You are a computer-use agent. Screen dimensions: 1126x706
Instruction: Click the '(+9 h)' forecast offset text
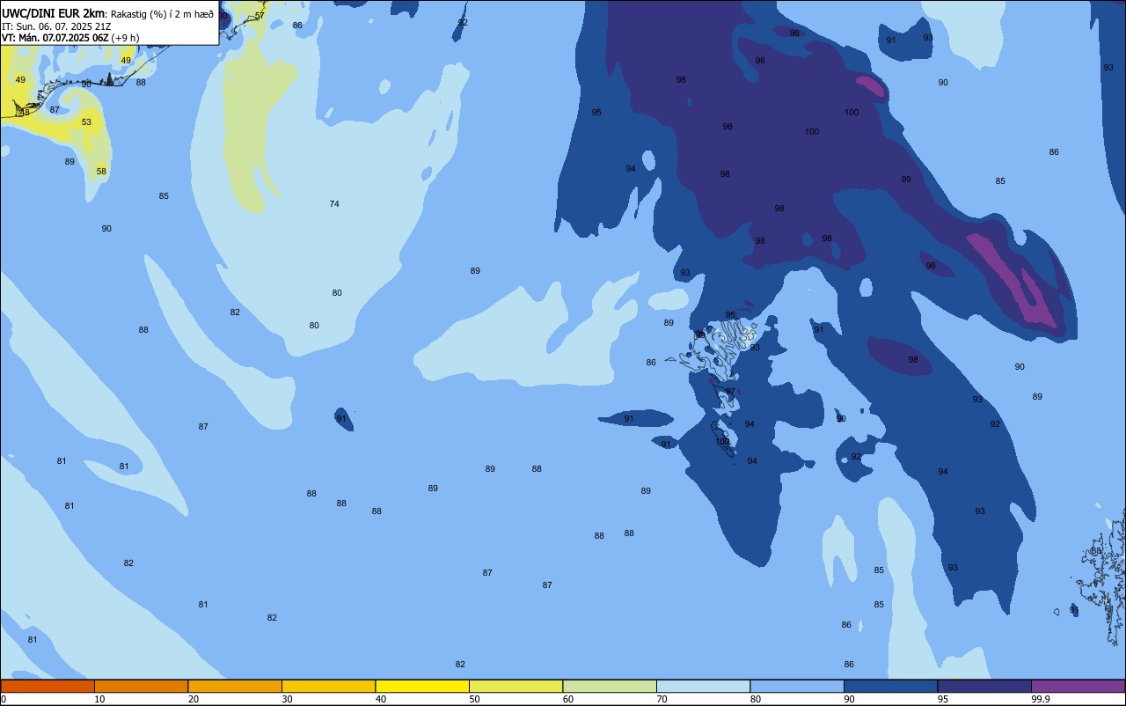126,38
